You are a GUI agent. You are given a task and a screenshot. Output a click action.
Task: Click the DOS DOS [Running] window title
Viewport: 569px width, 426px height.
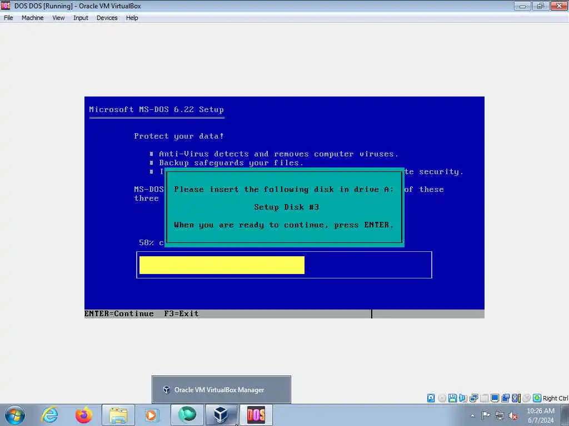click(77, 6)
